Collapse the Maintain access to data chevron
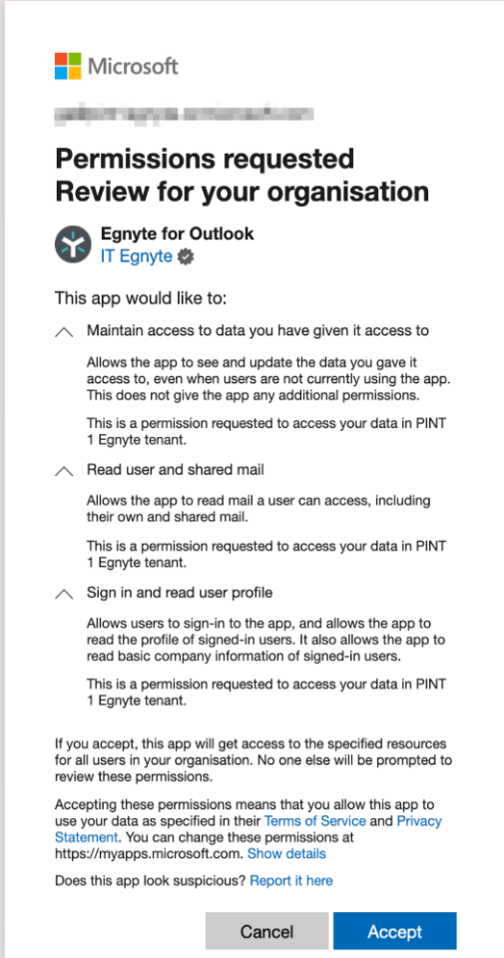504x958 pixels. click(x=64, y=331)
